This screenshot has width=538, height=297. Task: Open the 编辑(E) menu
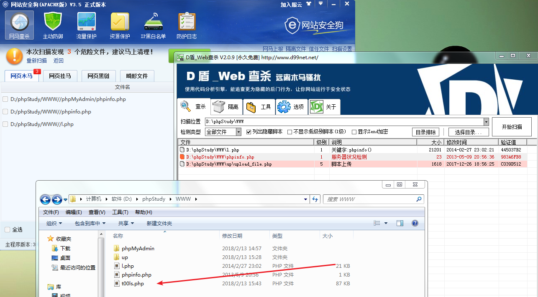point(74,212)
